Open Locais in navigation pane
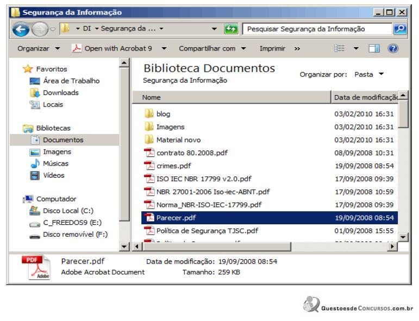Screen dimensions: 419x321 53,104
